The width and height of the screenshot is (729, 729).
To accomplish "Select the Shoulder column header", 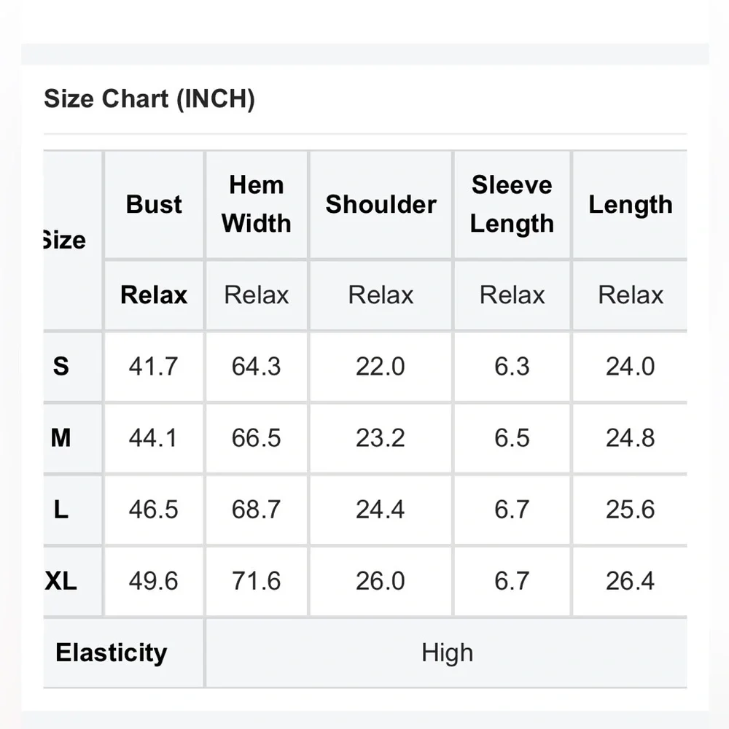I will [381, 204].
